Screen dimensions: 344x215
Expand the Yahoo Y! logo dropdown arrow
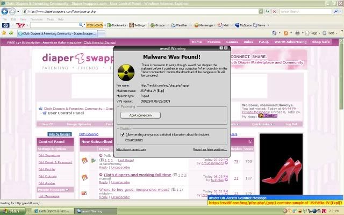coord(27,25)
